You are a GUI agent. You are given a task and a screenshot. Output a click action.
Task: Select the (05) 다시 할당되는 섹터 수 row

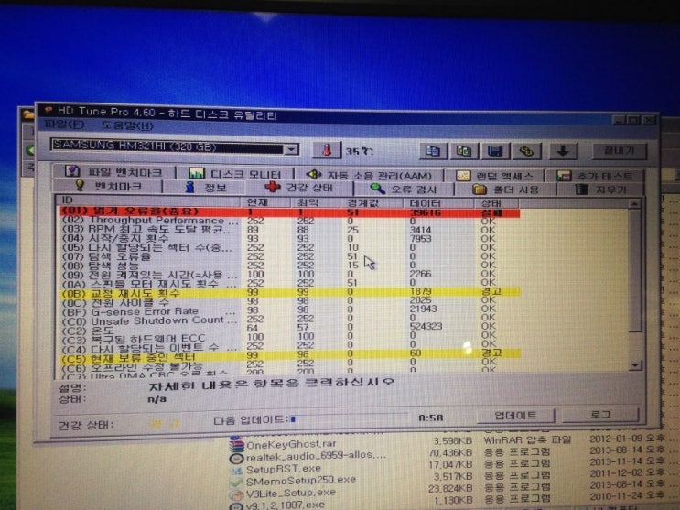point(289,247)
